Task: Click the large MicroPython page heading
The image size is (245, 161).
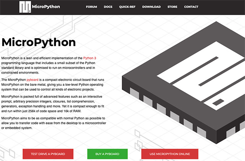Action: (39, 42)
